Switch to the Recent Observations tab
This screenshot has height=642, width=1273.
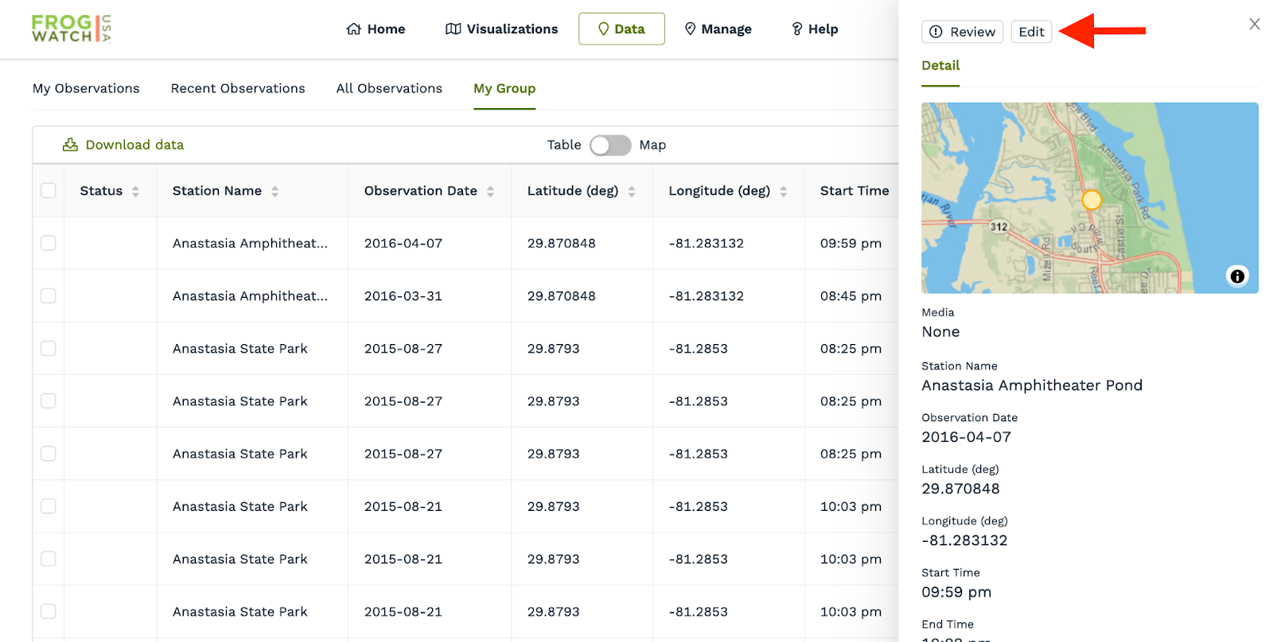click(238, 88)
